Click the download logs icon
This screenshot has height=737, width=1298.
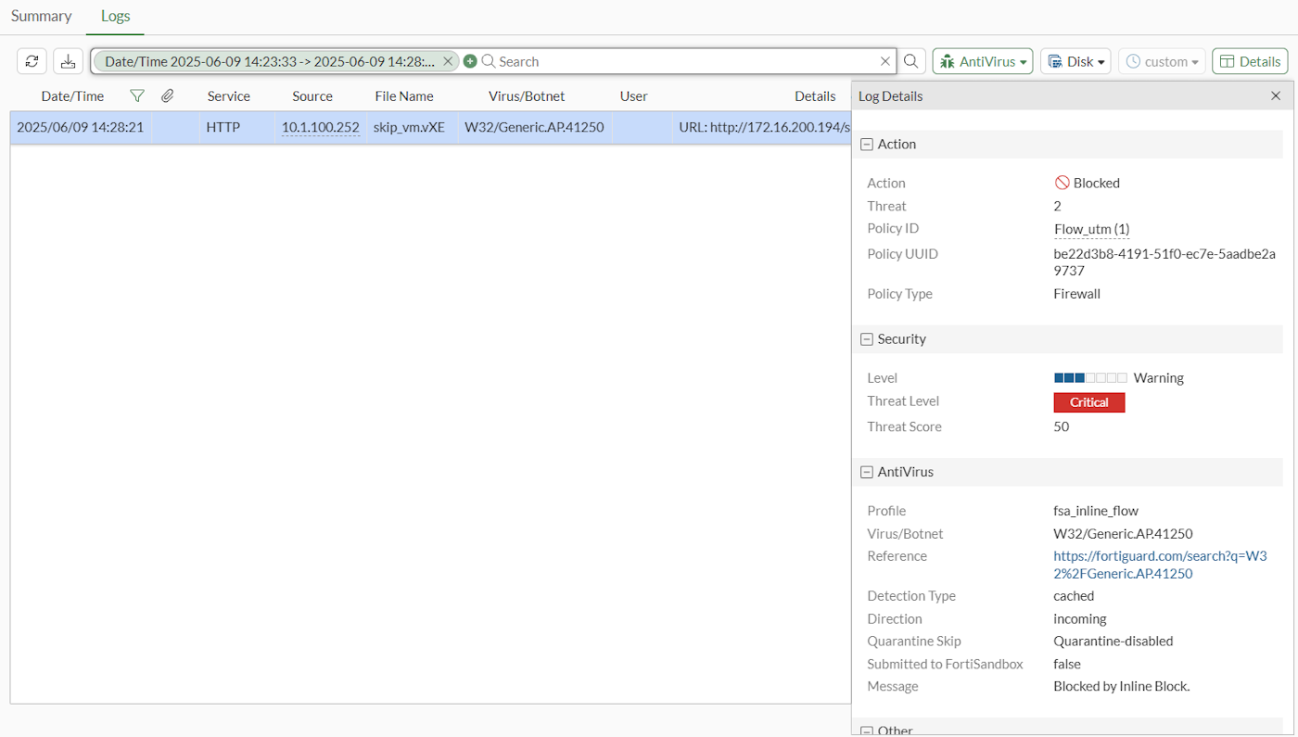click(68, 60)
